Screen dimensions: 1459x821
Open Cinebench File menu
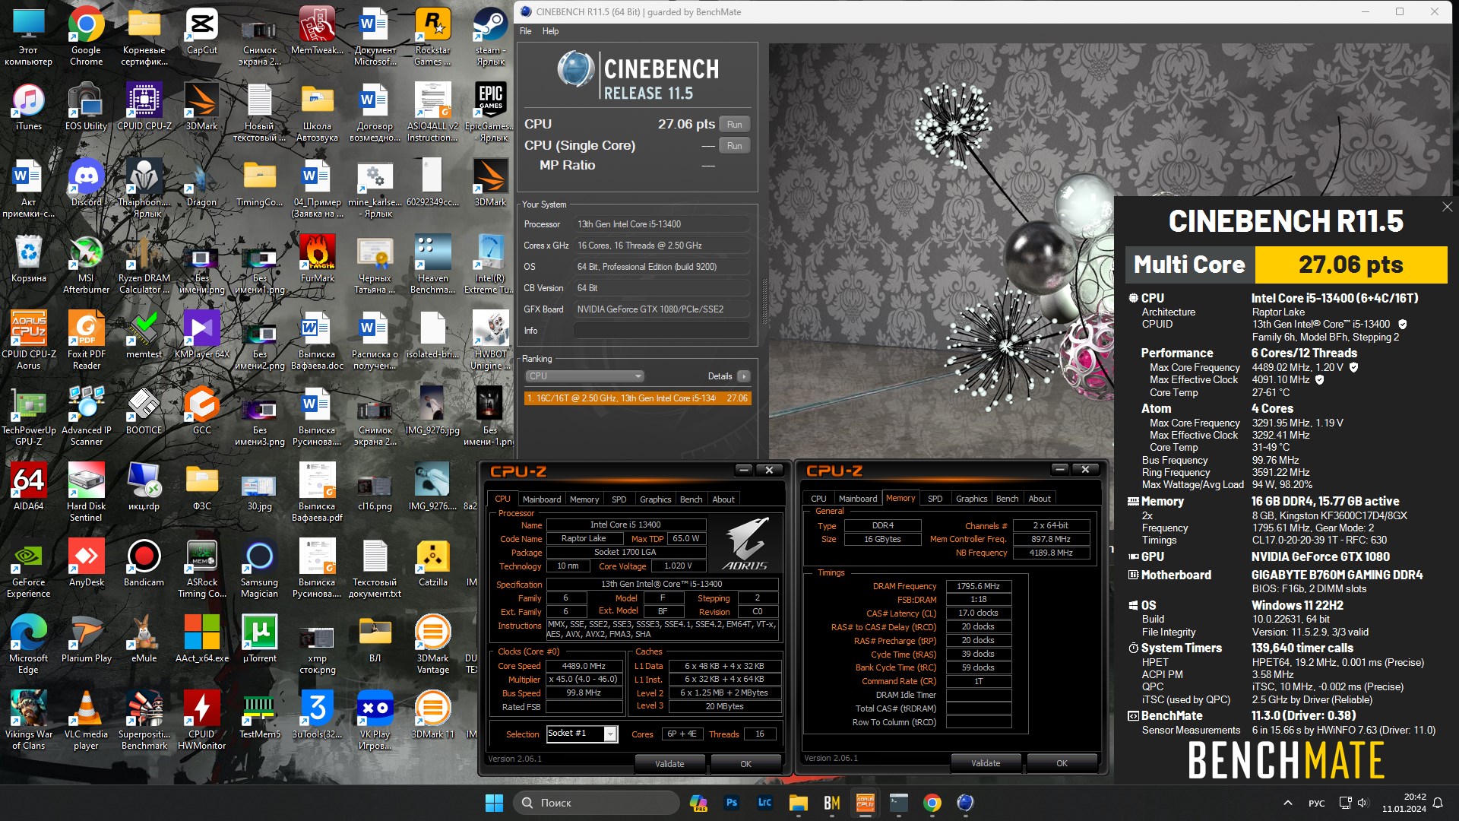pyautogui.click(x=525, y=31)
